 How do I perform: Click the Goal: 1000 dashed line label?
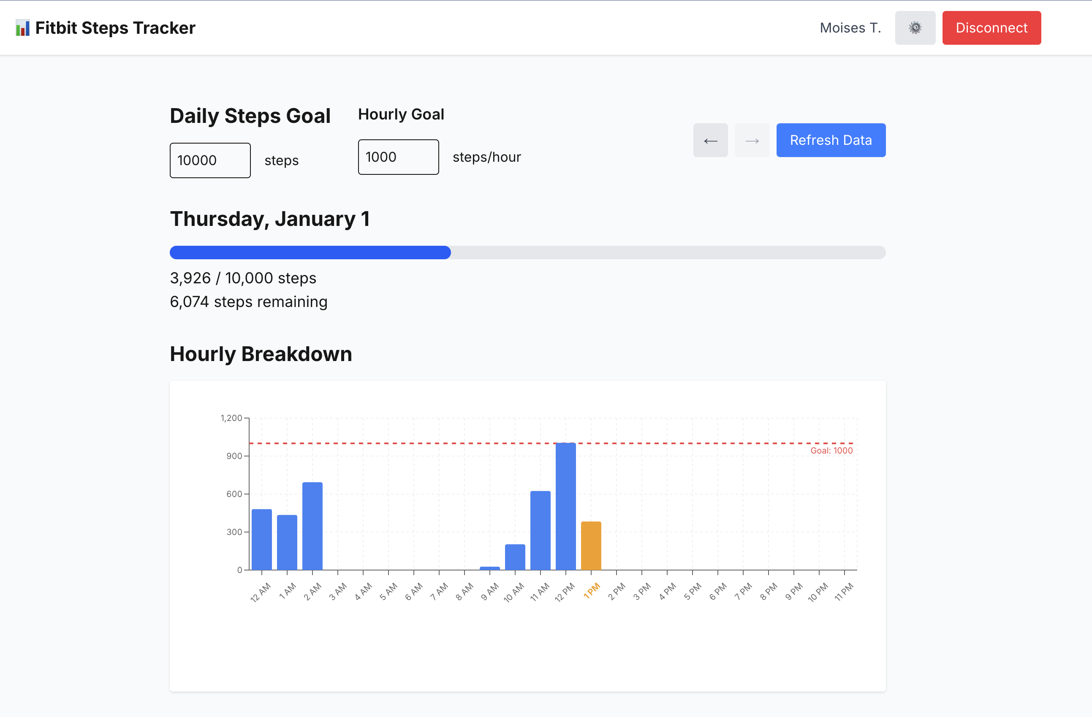pyautogui.click(x=831, y=451)
